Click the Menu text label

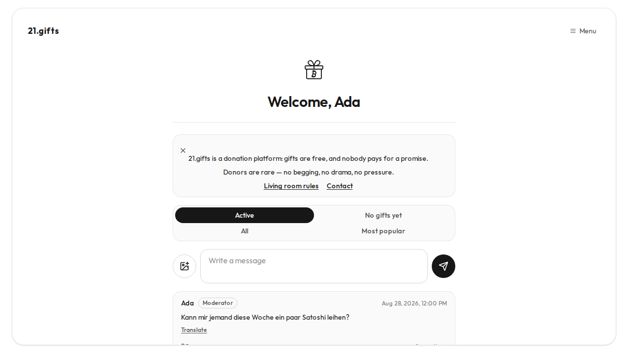[588, 31]
